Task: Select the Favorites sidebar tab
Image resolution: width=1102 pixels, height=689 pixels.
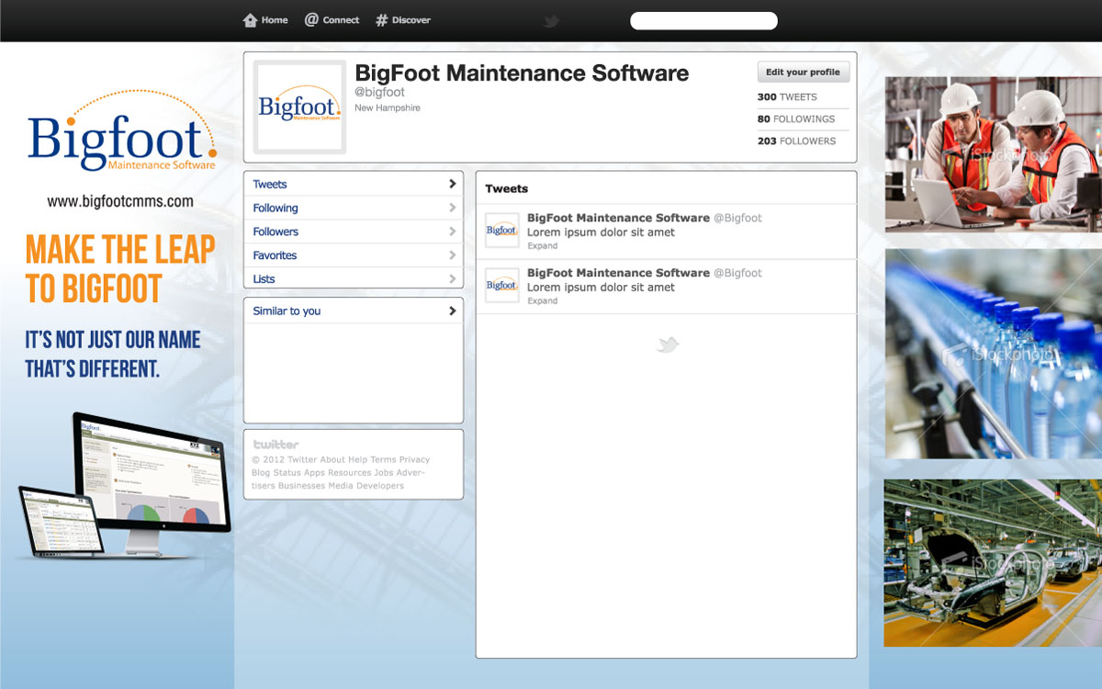Action: point(354,255)
